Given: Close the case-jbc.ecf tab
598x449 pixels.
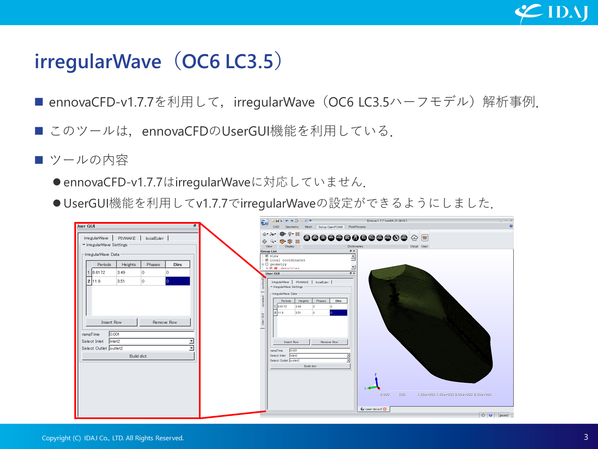Looking at the screenshot, I should (385, 409).
